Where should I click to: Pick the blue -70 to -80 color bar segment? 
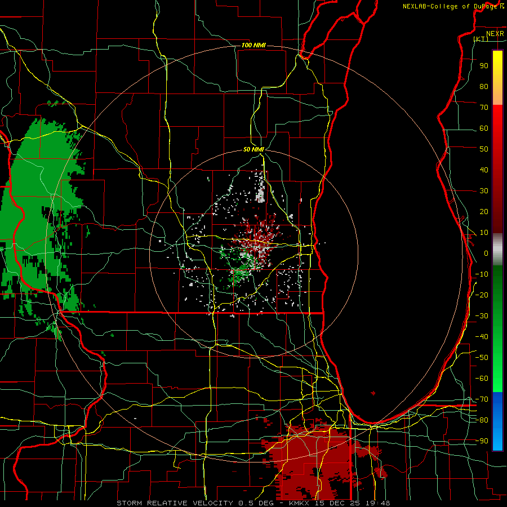[497, 406]
